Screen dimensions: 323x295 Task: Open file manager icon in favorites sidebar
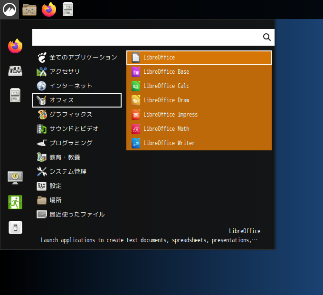point(15,95)
